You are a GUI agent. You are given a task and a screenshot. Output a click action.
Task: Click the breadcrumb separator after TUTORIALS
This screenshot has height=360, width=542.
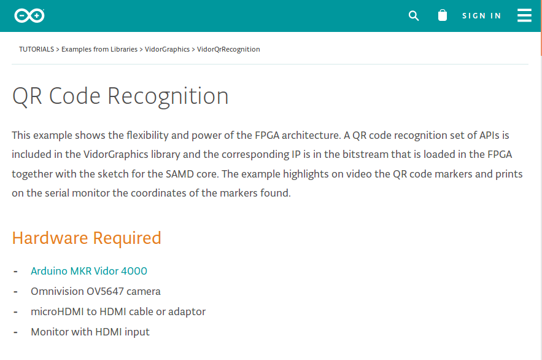click(x=58, y=49)
